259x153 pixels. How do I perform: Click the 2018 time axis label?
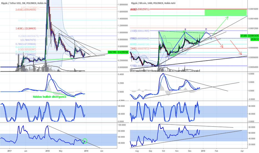coord(48,151)
